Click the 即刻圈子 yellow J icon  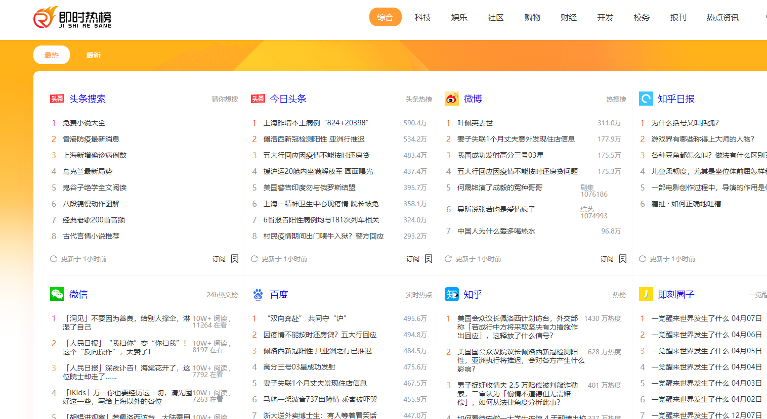click(x=646, y=294)
